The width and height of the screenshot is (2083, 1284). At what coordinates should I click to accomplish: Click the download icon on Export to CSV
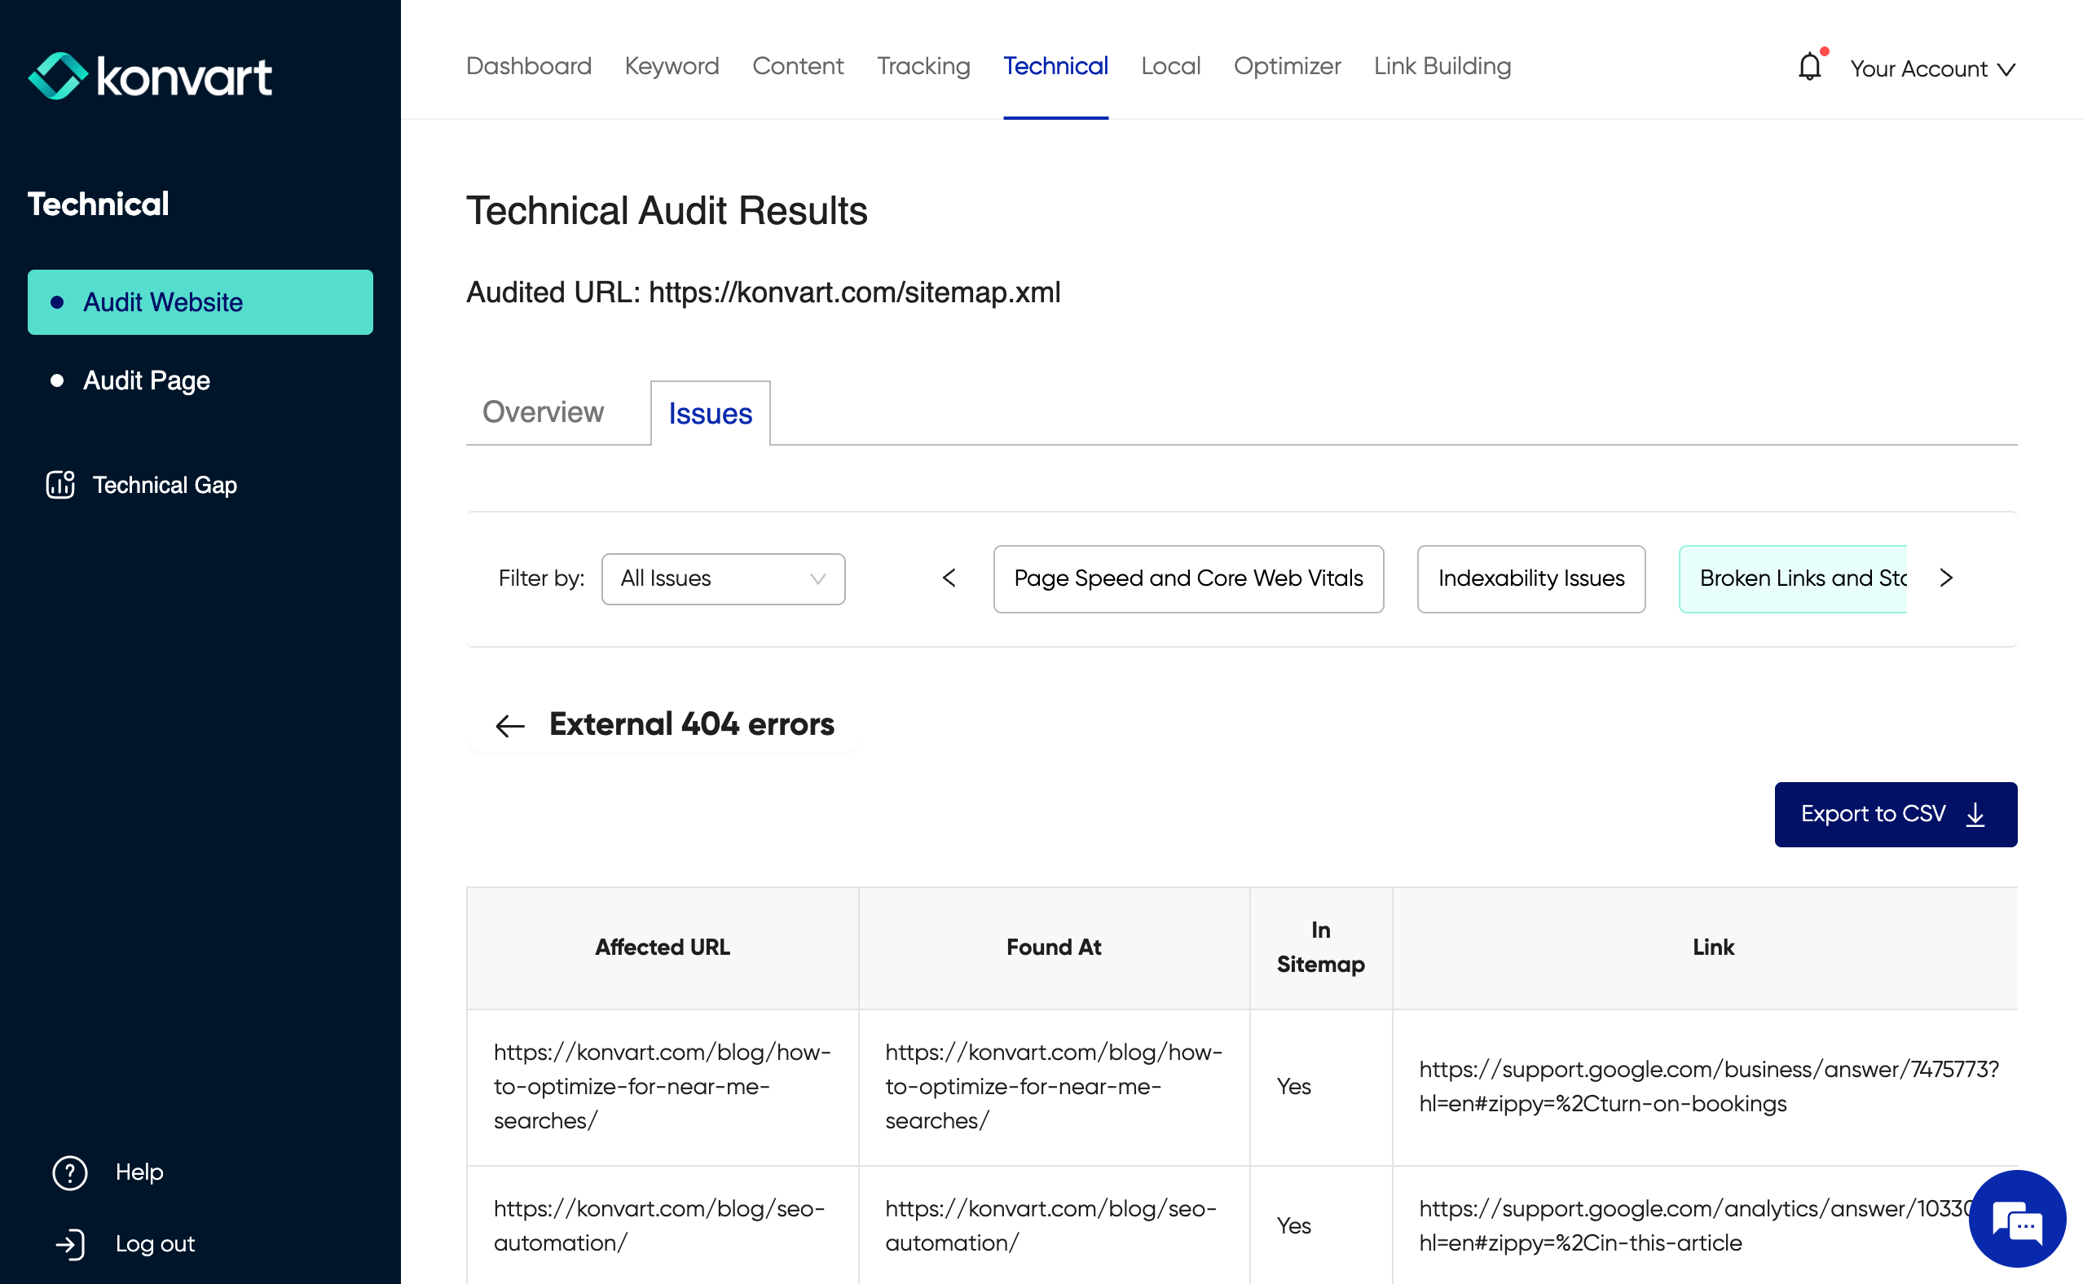1975,815
